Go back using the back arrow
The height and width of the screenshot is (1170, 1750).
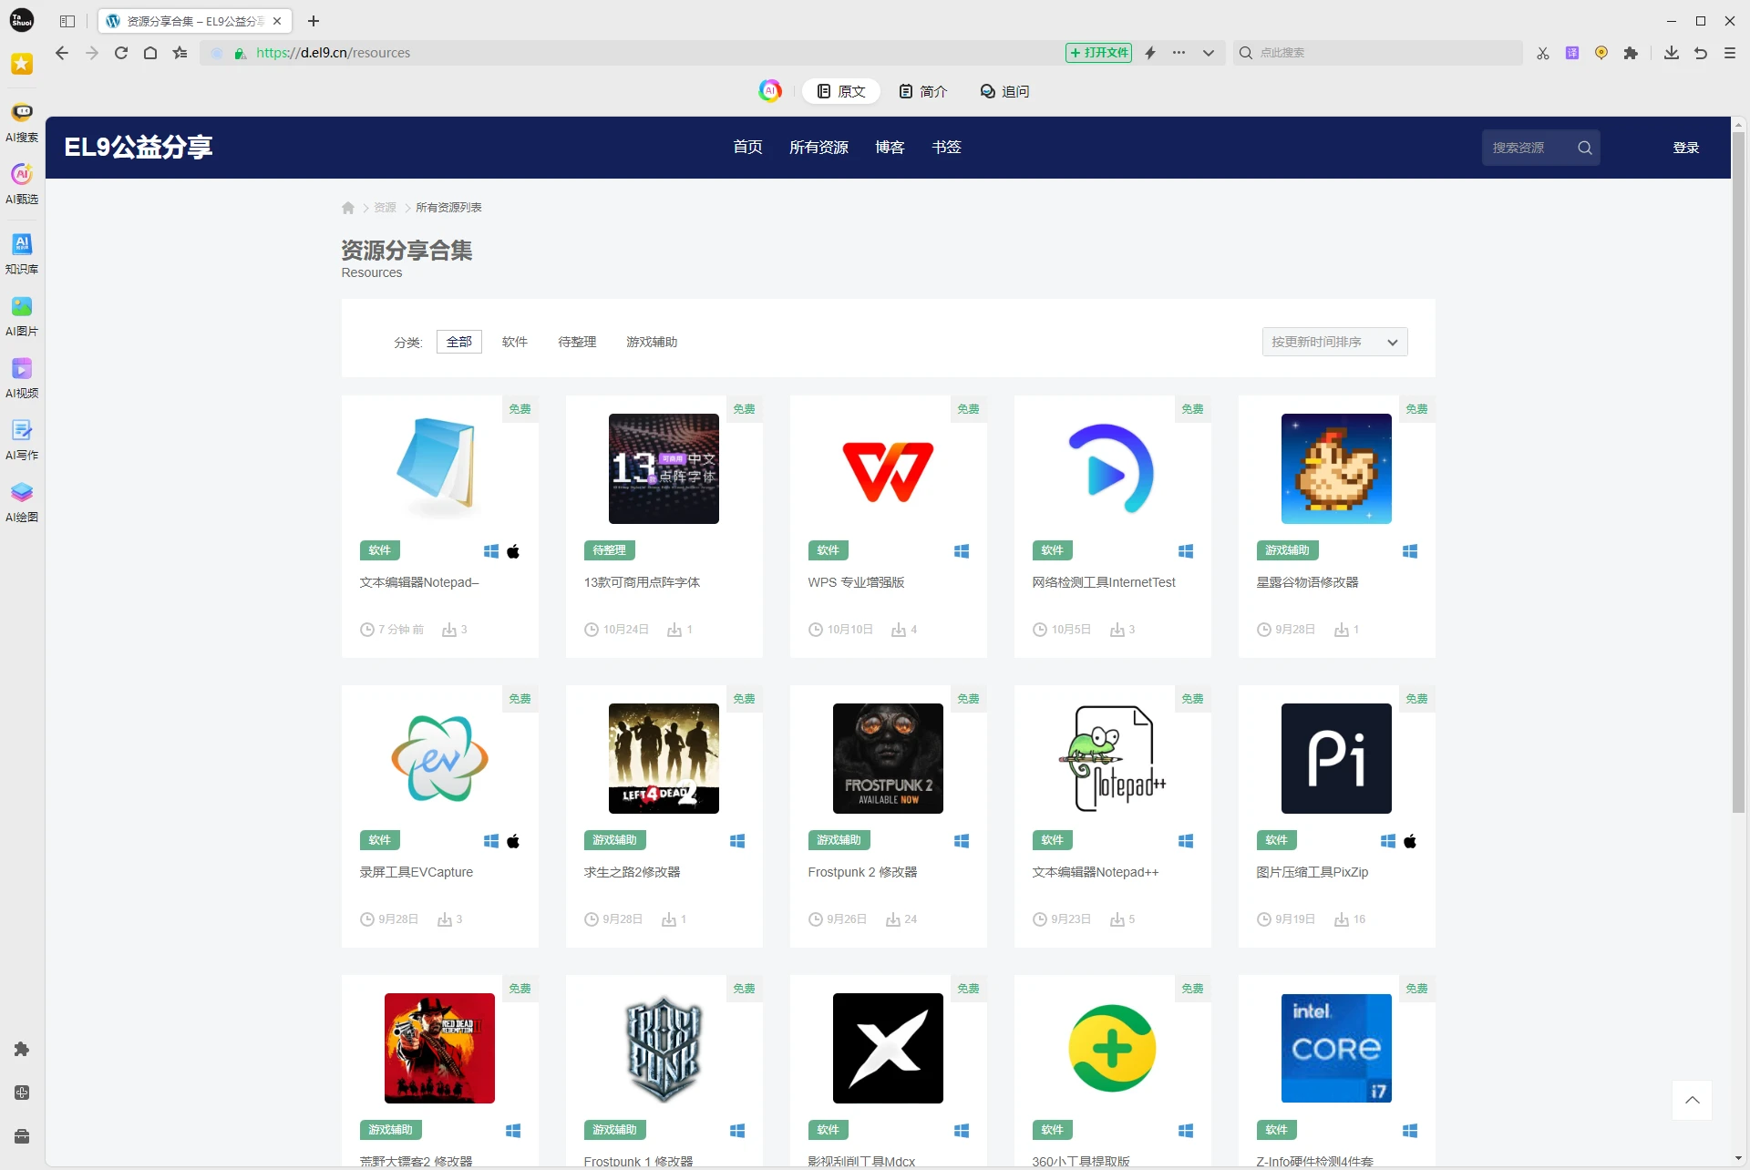[62, 53]
